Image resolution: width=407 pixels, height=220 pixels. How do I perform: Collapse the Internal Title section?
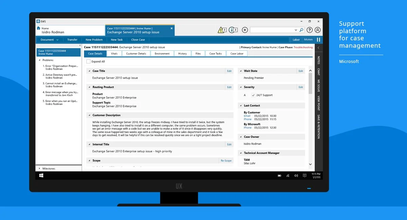pyautogui.click(x=89, y=144)
